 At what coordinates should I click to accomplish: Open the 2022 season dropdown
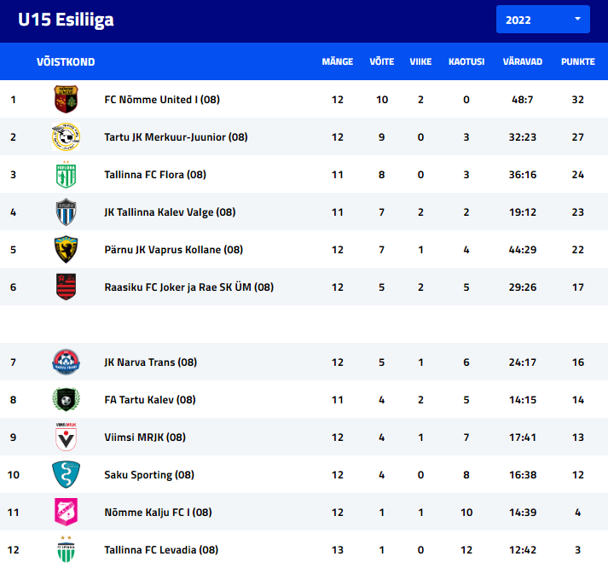(x=542, y=20)
